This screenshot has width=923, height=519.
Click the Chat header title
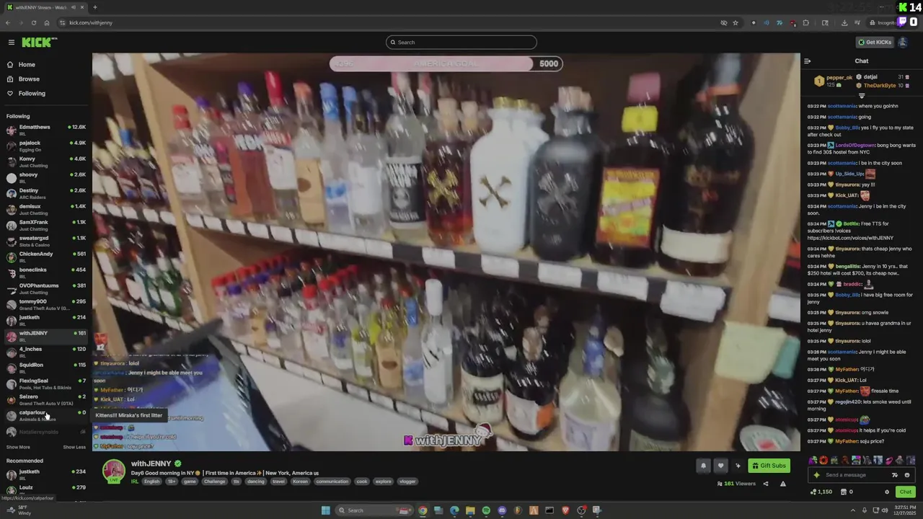pos(862,61)
